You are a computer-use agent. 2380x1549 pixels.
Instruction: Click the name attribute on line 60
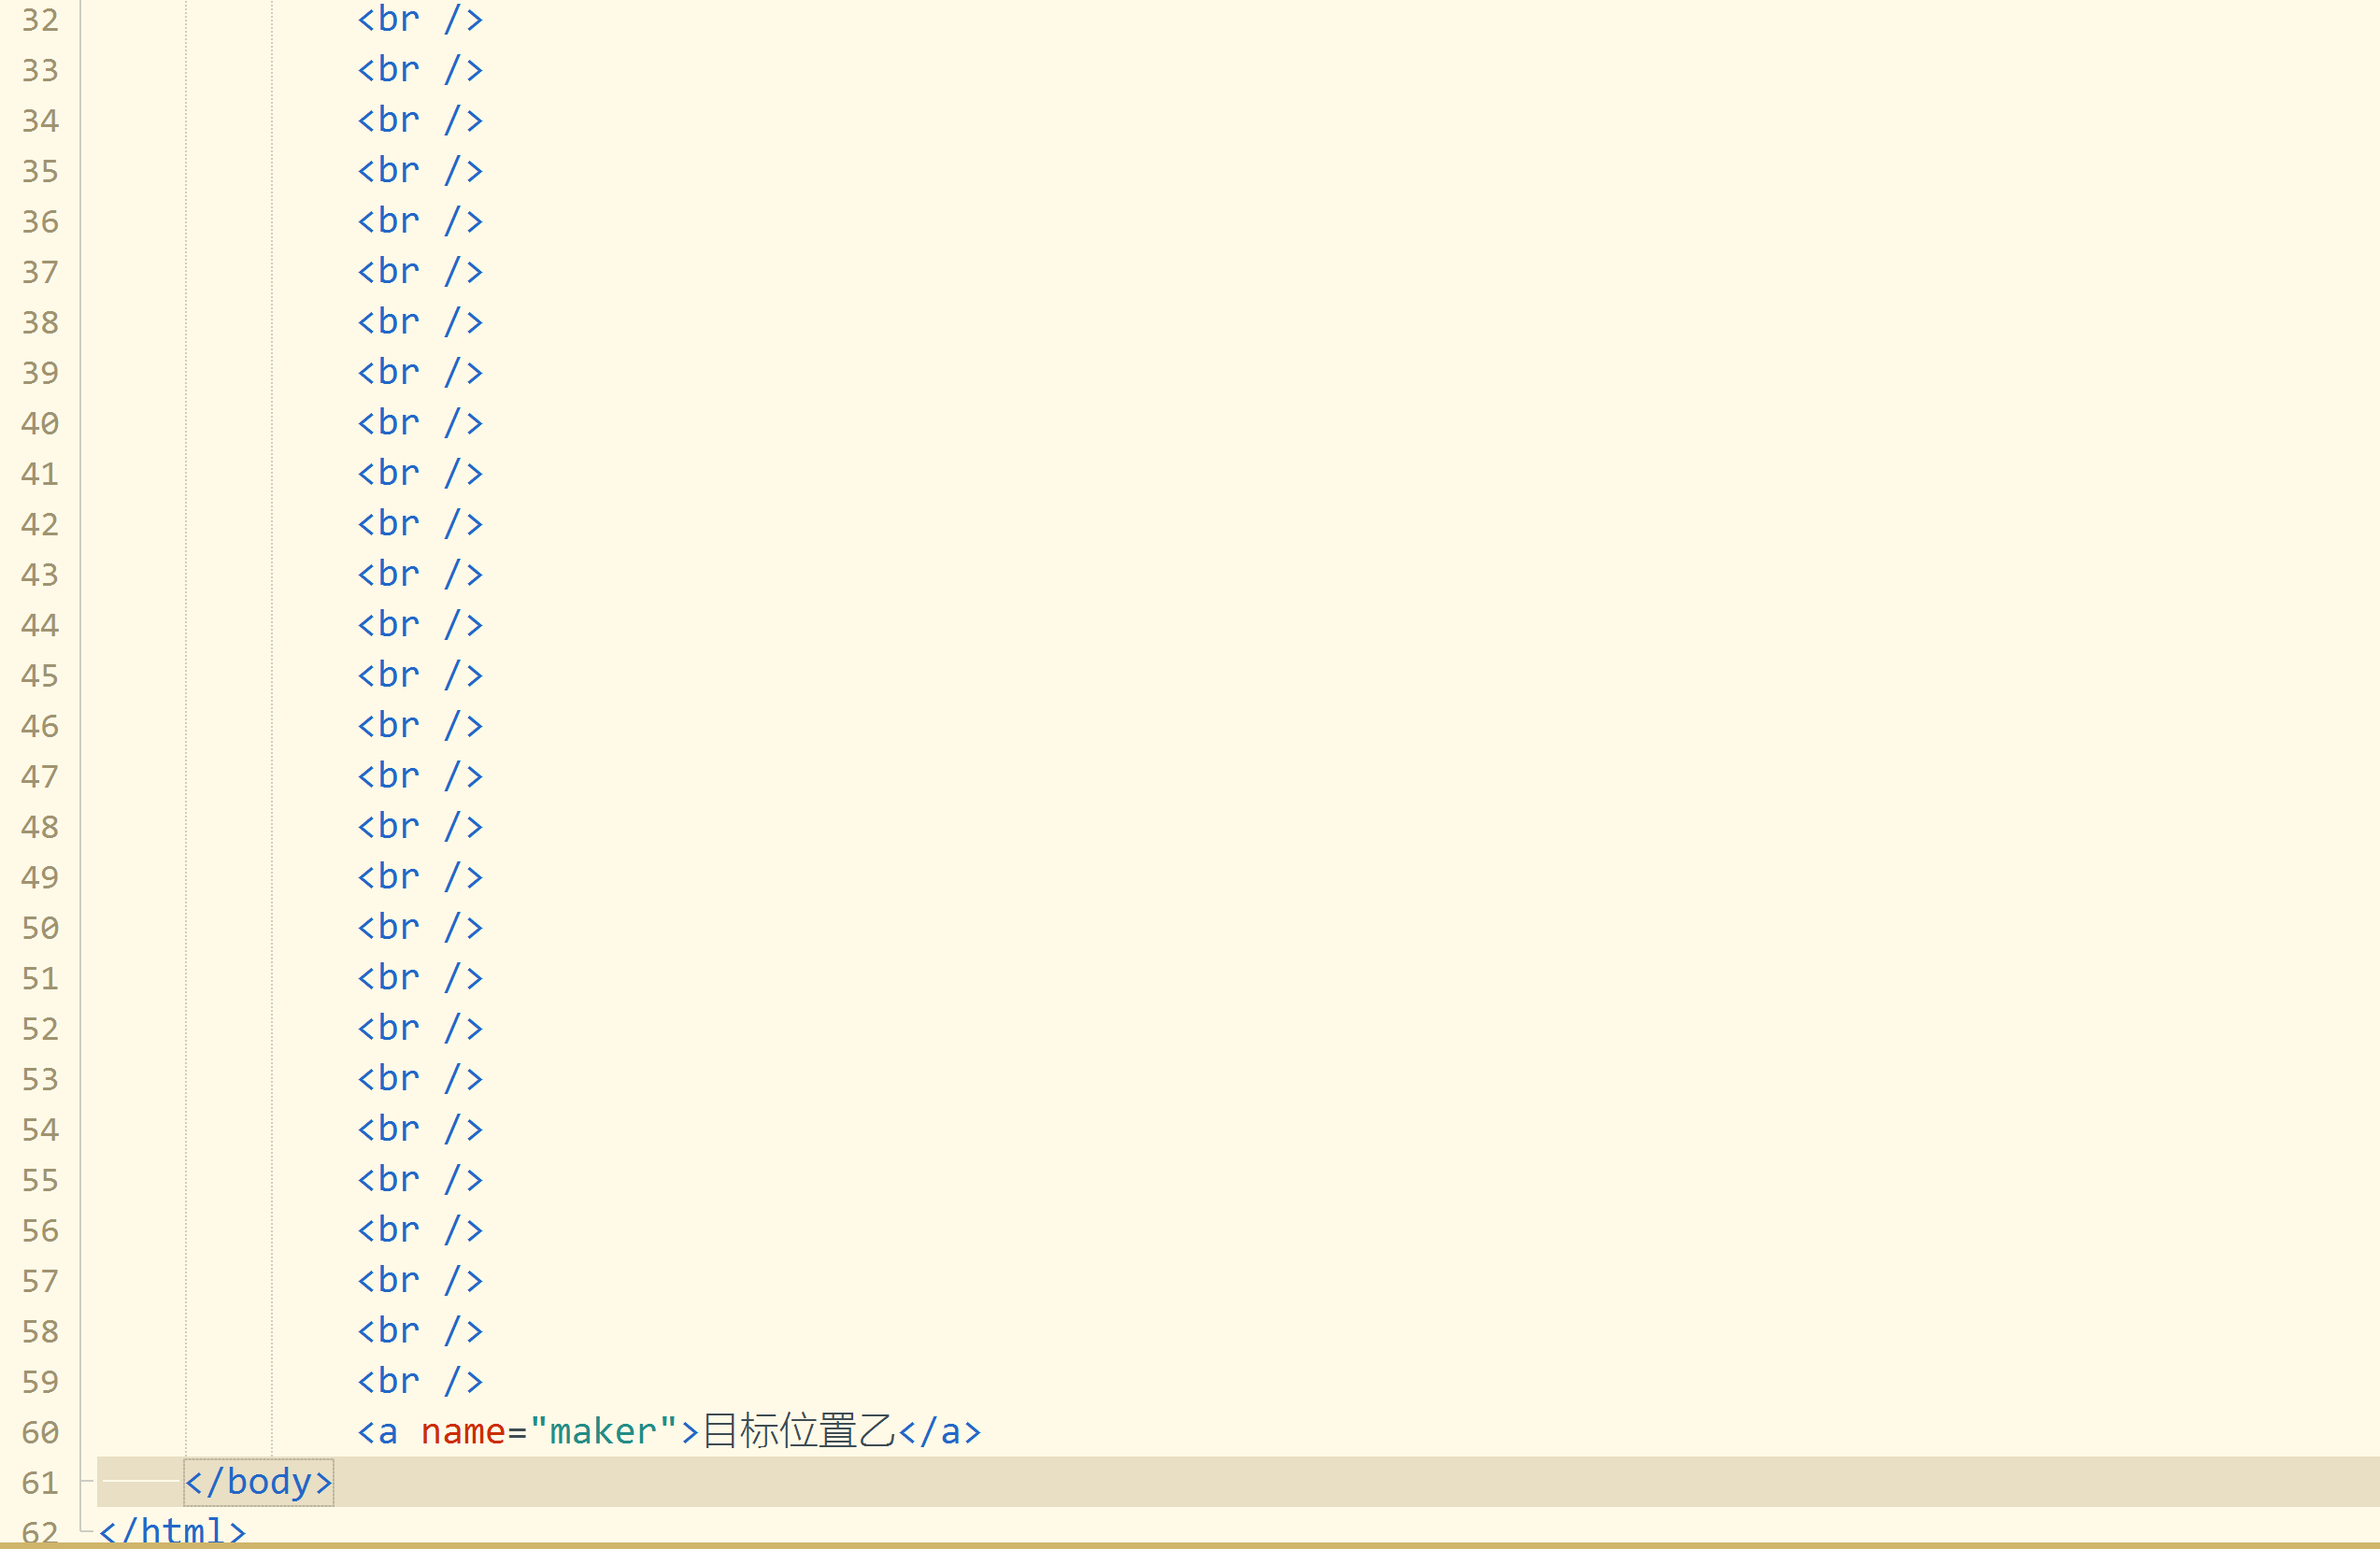pyautogui.click(x=463, y=1431)
